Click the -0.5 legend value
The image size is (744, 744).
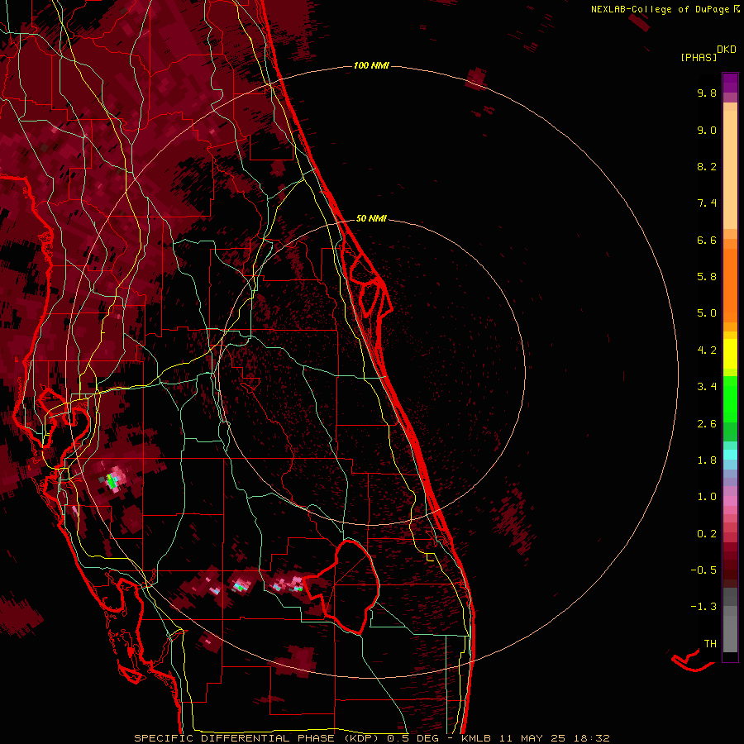(703, 570)
